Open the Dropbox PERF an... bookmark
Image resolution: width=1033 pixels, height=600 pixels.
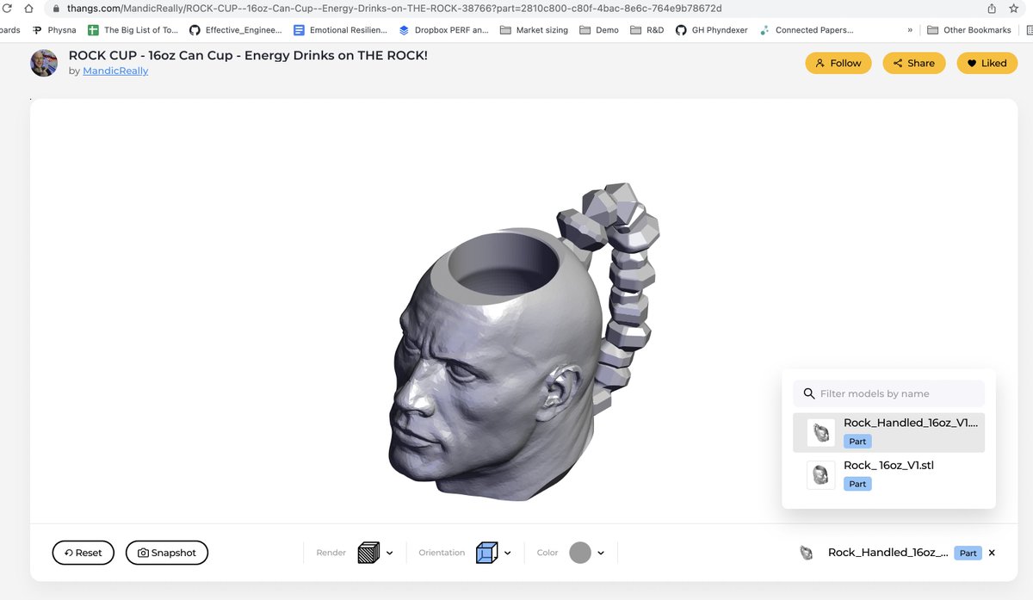[443, 30]
